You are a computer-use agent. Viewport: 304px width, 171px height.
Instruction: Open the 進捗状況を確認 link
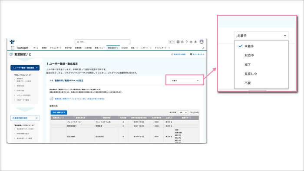pos(179,54)
